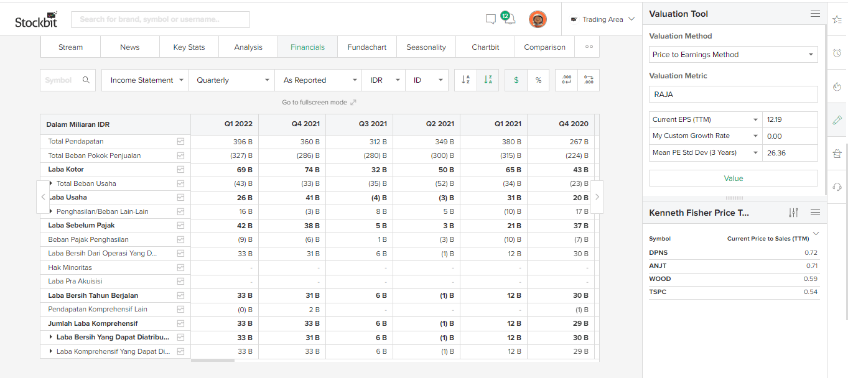Open the Kenneth Fisher panel hamburger menu

pyautogui.click(x=815, y=213)
